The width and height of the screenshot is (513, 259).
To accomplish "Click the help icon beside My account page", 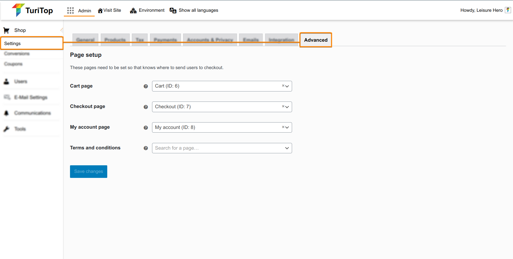I will tap(146, 128).
